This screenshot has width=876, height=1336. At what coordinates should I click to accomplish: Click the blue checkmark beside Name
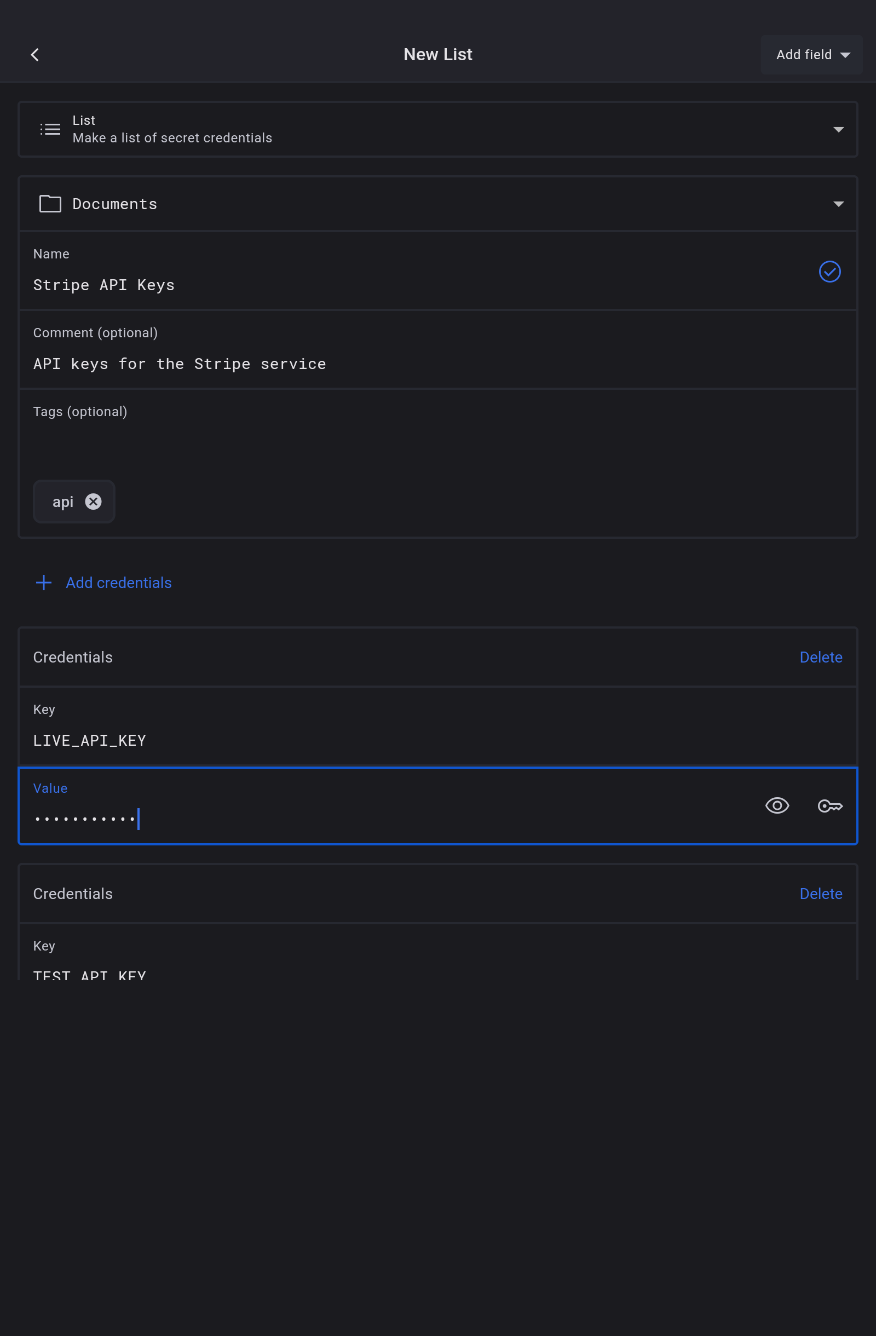(x=829, y=272)
